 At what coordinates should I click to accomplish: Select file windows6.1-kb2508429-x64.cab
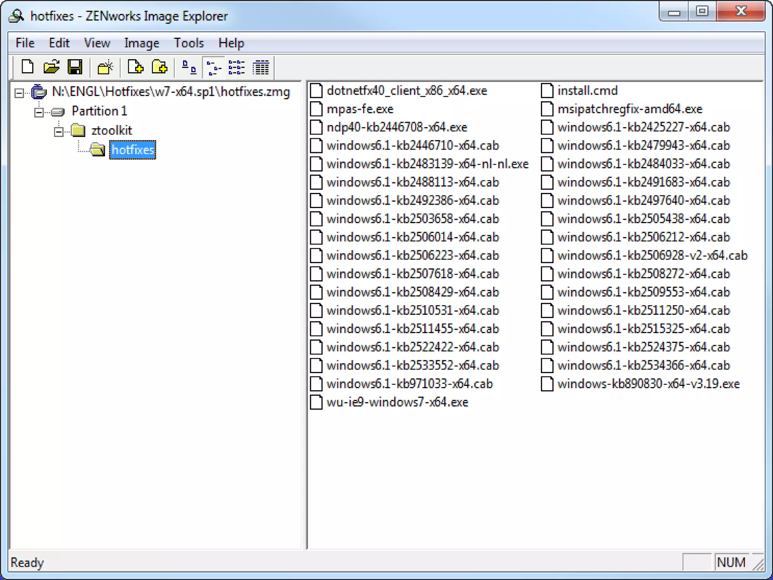(413, 292)
